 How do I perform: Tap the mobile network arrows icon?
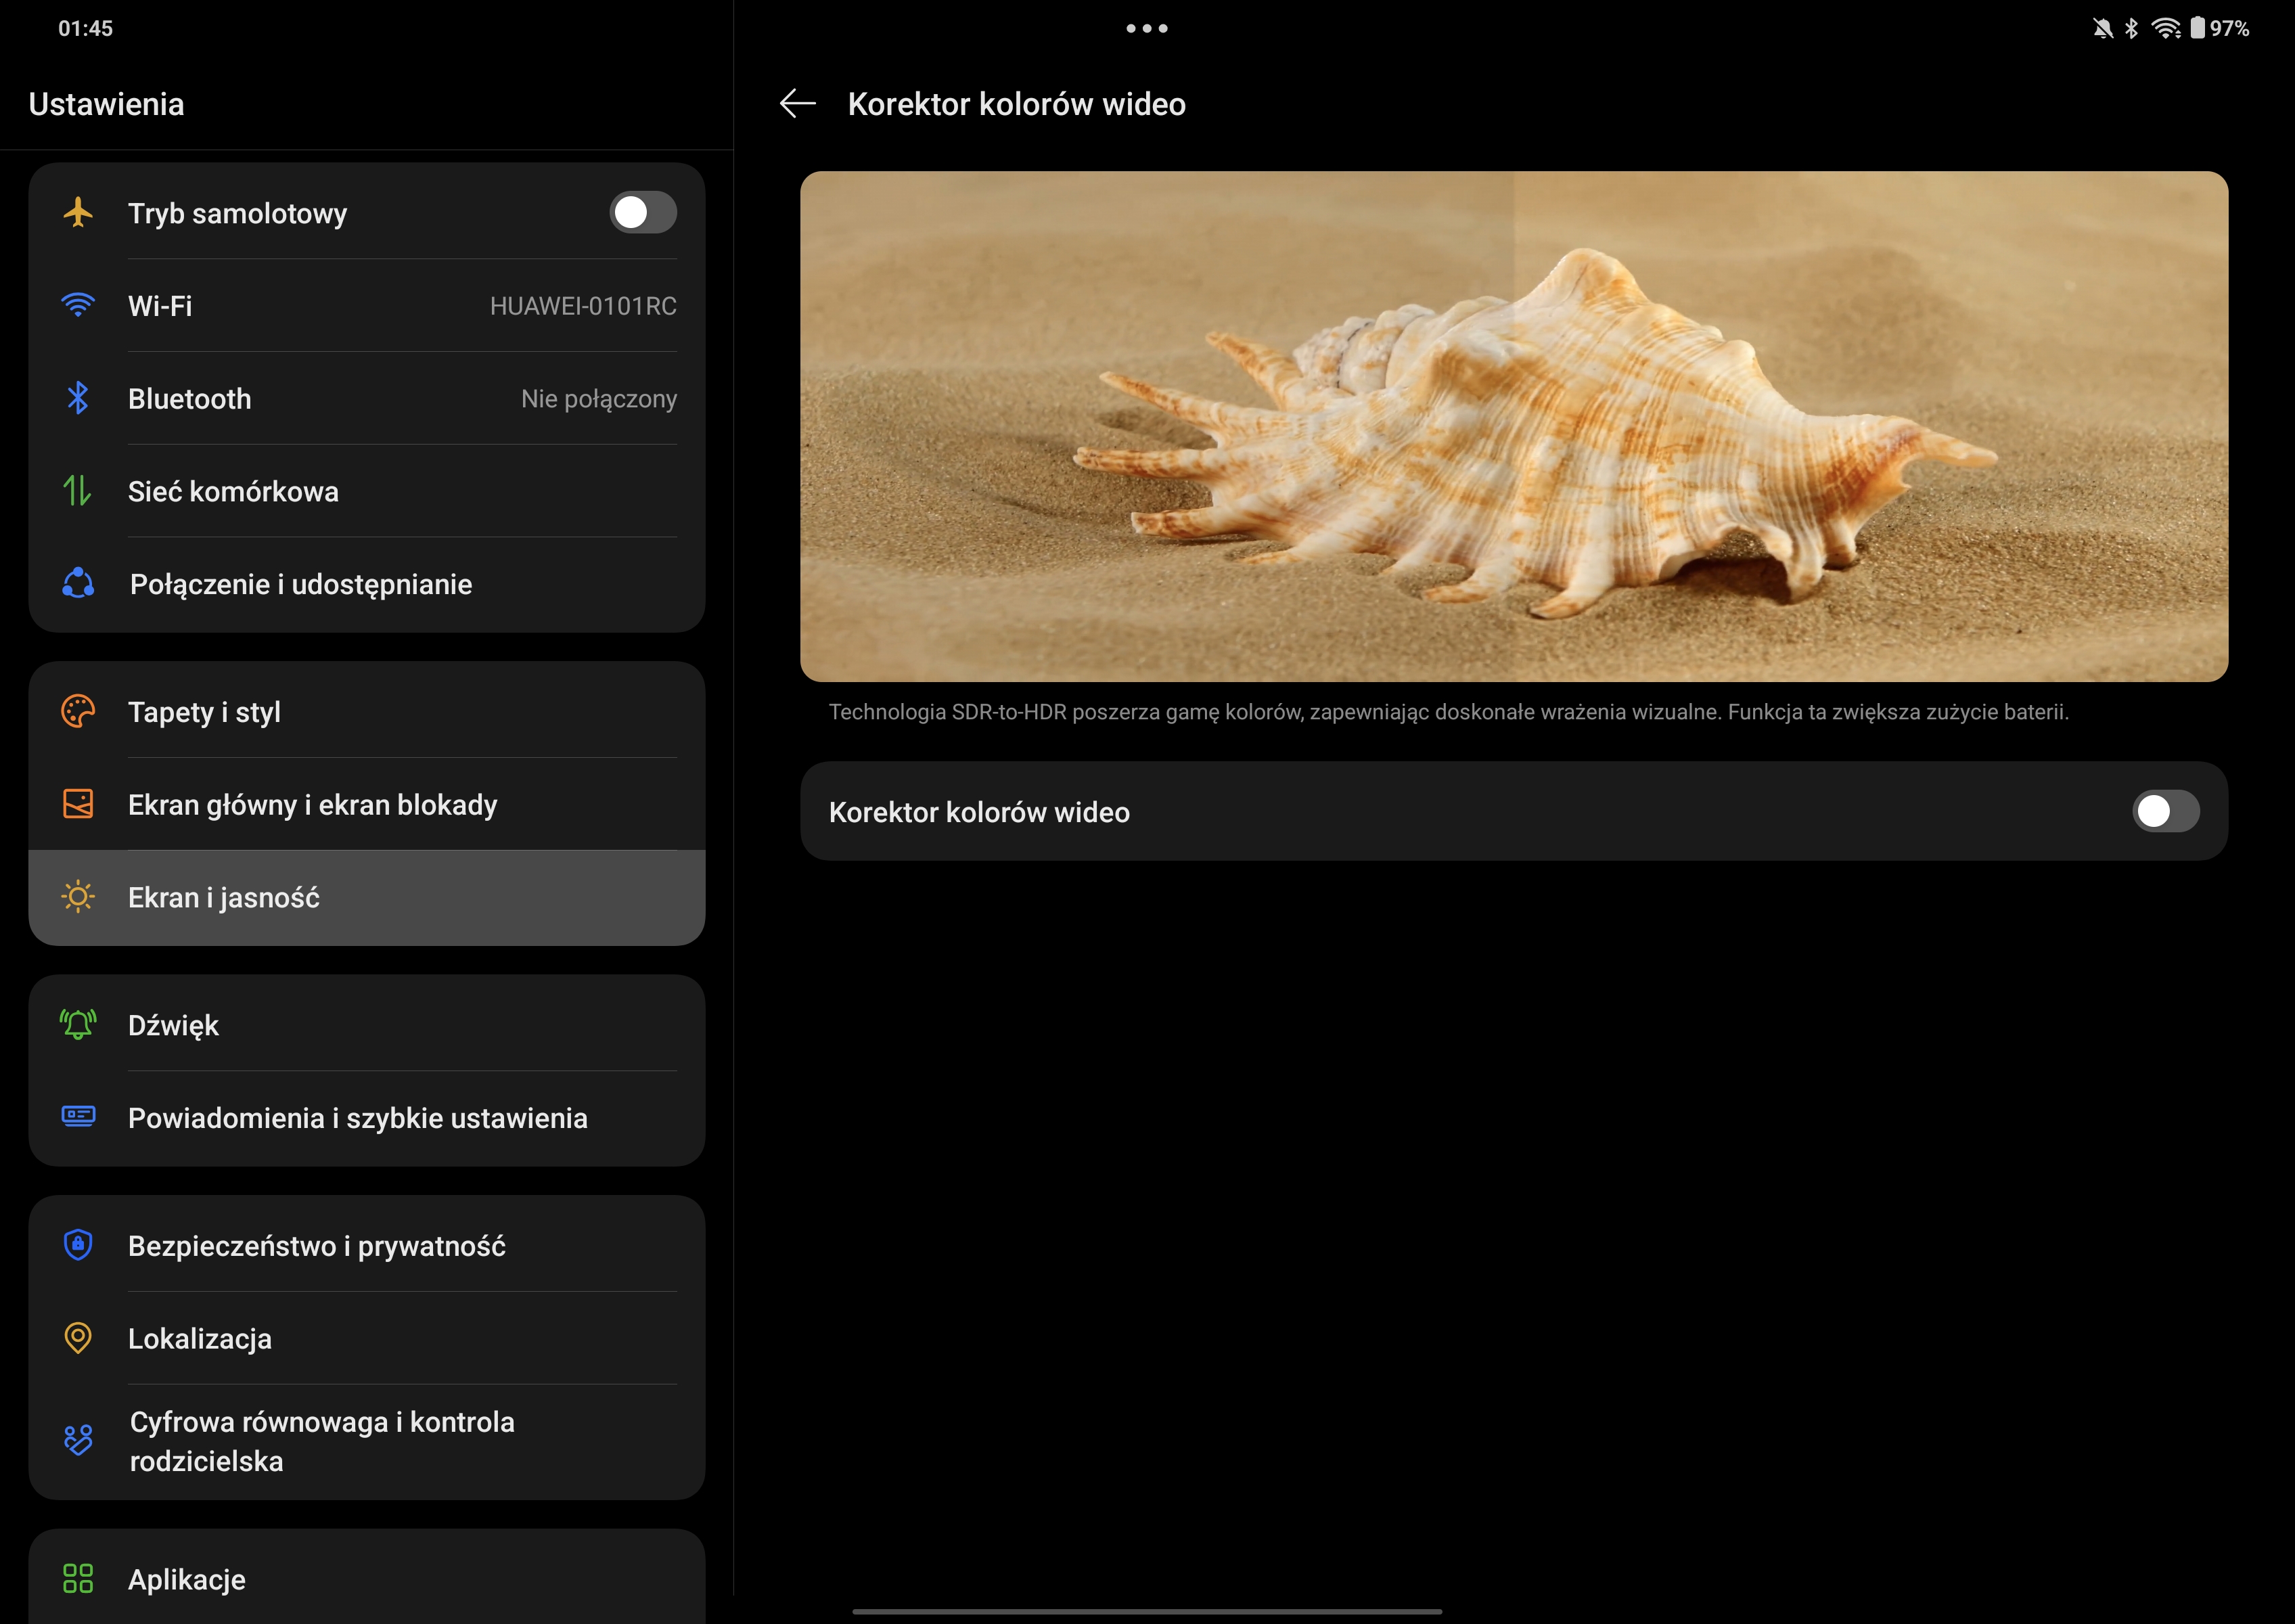[x=78, y=491]
